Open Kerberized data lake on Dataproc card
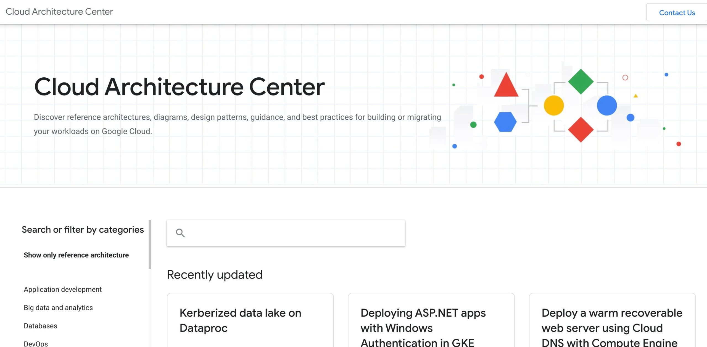Viewport: 707px width, 347px height. (x=240, y=320)
